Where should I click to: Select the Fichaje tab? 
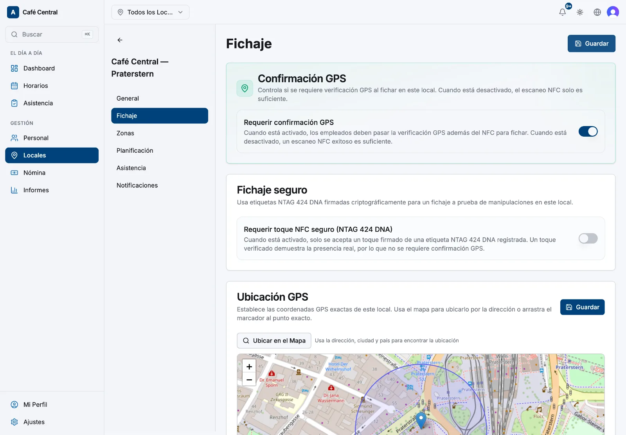(160, 116)
